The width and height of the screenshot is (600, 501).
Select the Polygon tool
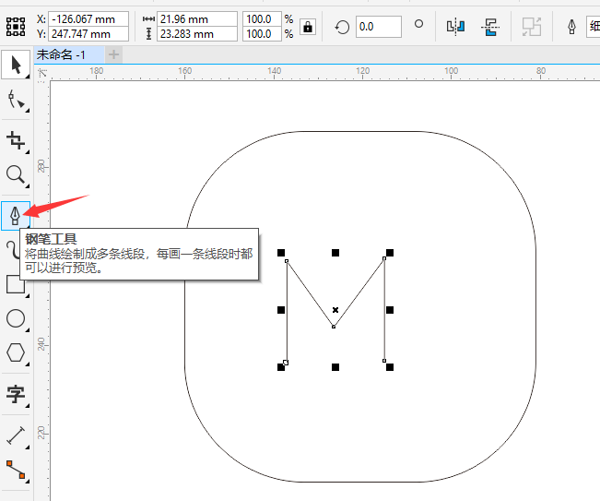[16, 352]
